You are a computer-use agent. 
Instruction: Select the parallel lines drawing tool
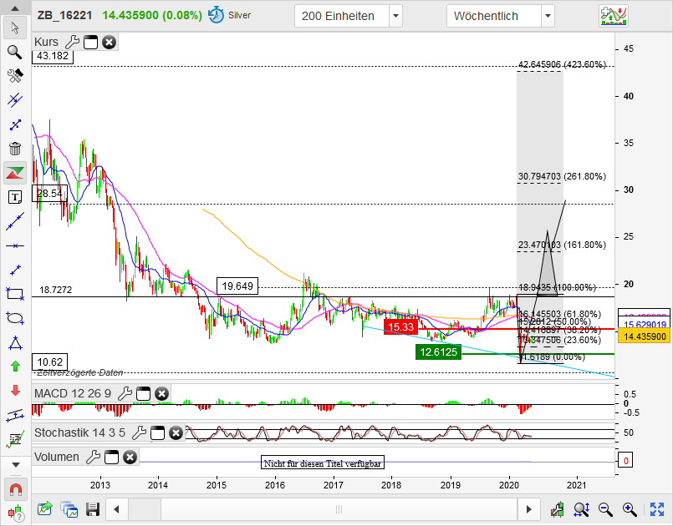[15, 100]
